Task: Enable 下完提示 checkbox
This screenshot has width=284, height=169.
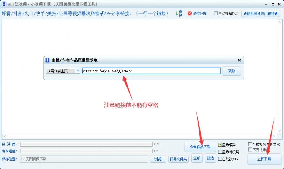Action: (x=250, y=150)
